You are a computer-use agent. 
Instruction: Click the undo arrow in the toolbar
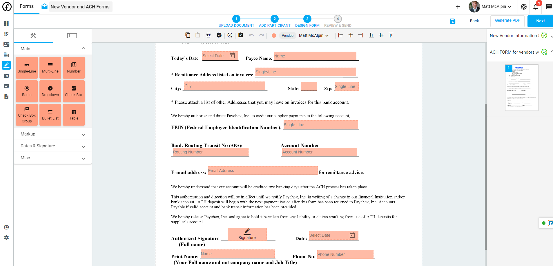pyautogui.click(x=251, y=35)
